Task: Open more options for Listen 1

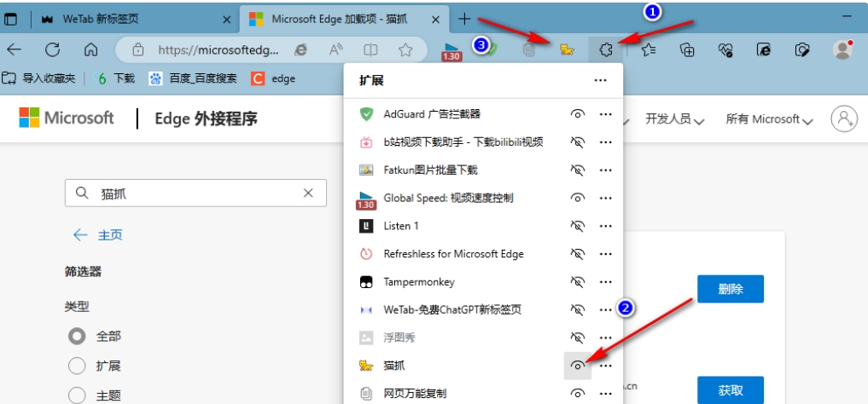Action: point(605,226)
